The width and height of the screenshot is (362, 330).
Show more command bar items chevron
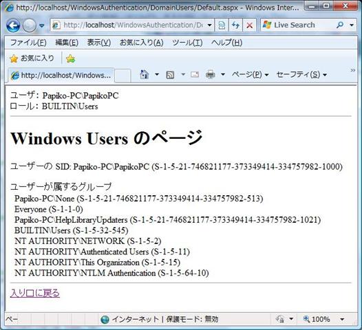click(x=353, y=70)
